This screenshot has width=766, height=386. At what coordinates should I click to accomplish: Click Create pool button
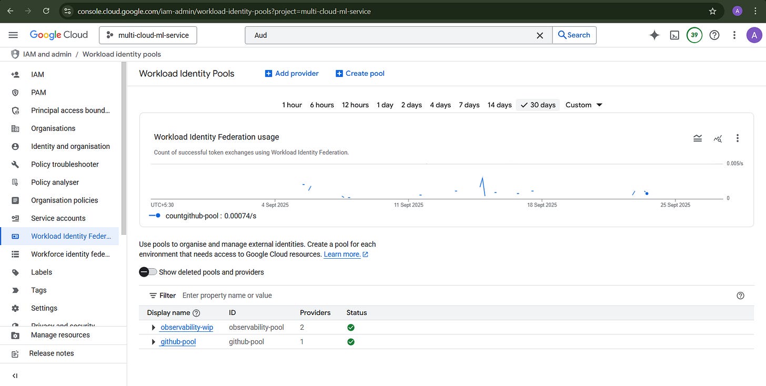tap(360, 74)
